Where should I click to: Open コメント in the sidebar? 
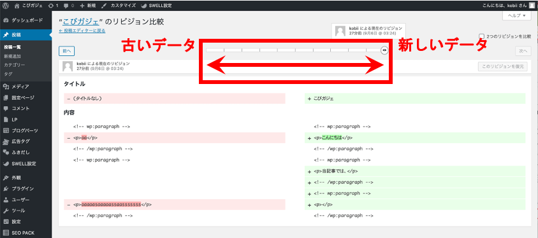pyautogui.click(x=26, y=109)
